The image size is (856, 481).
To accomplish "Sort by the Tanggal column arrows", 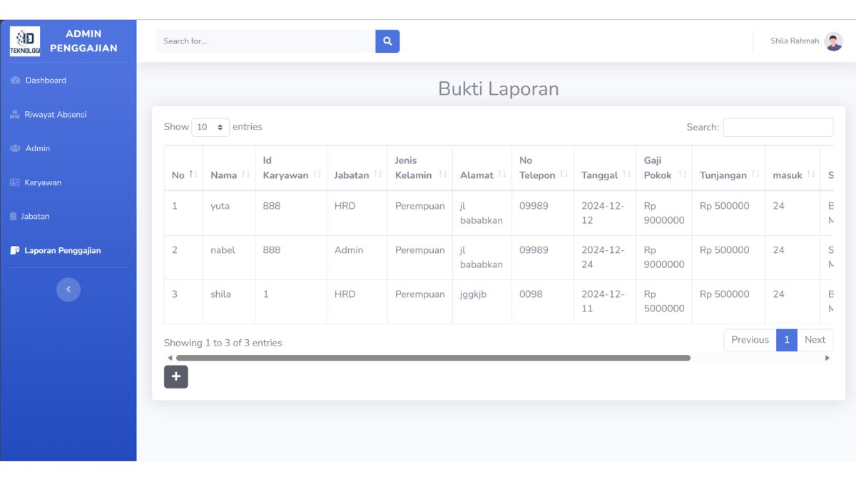I will [x=626, y=175].
